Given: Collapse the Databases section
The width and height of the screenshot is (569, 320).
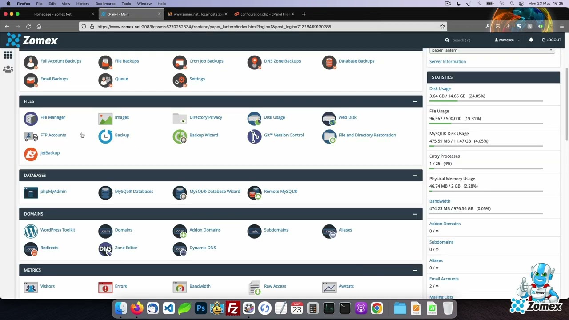Looking at the screenshot, I should [415, 176].
